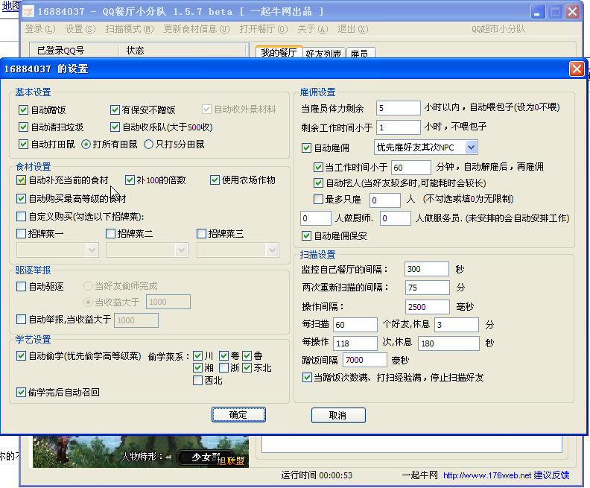Viewport: 590px width, 488px height.
Task: Check 西北 cuisine checkbox
Action: [x=197, y=381]
